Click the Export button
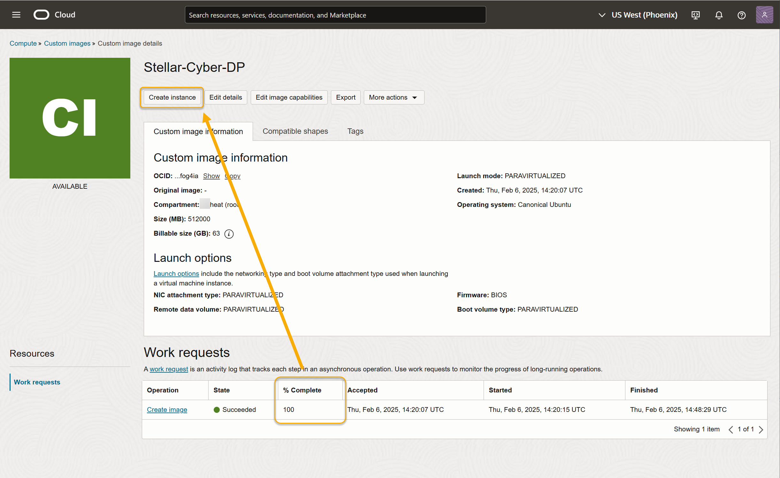780x478 pixels. point(346,97)
